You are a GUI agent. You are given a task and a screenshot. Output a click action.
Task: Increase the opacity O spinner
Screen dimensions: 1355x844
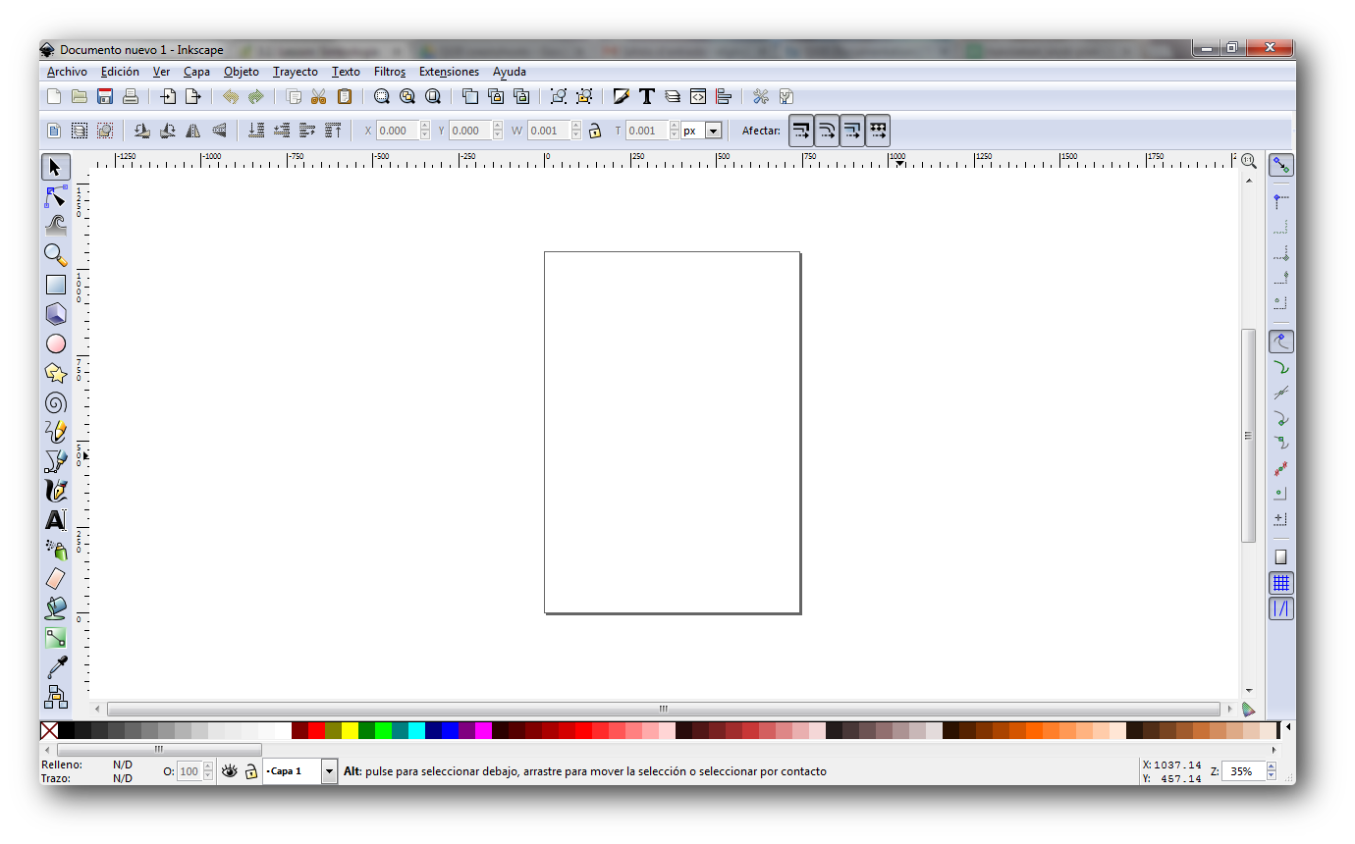[207, 767]
